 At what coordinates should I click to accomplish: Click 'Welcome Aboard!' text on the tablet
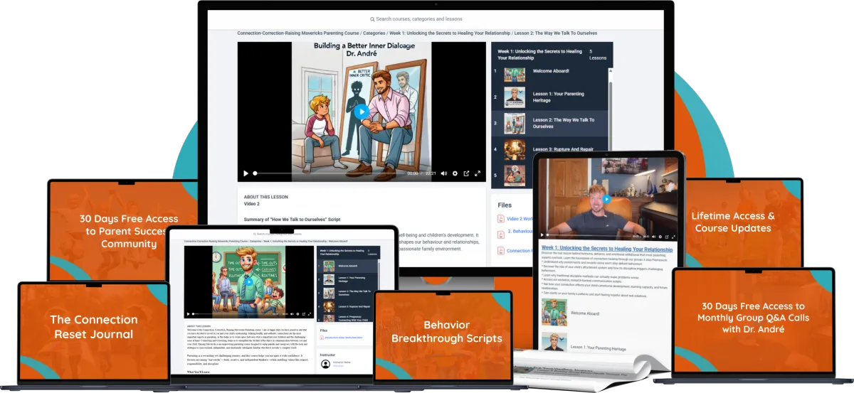point(585,313)
